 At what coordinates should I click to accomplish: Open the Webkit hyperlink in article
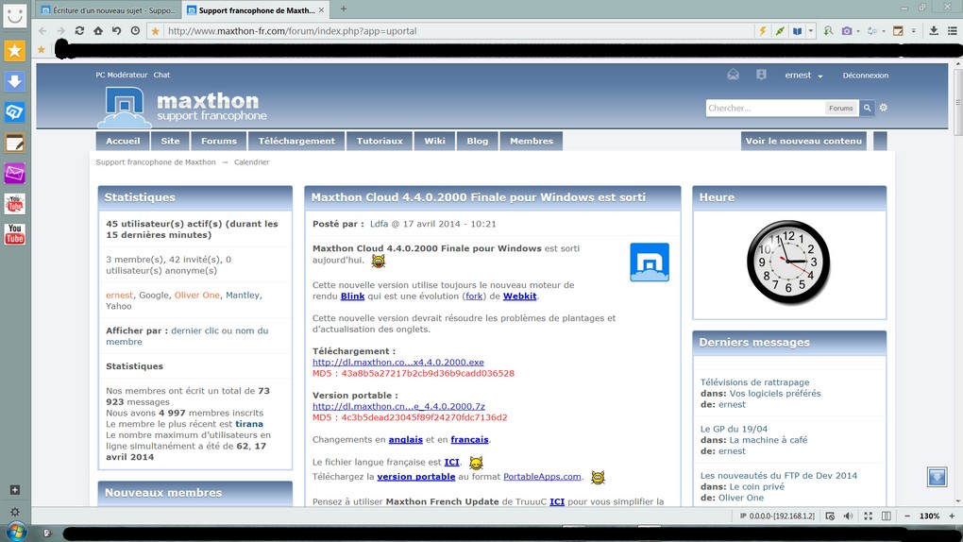coord(519,296)
